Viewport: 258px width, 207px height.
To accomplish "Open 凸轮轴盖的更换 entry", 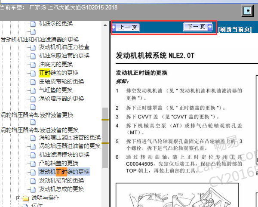I will 58,163.
